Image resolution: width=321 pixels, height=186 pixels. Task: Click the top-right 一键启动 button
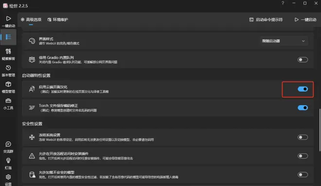tap(305, 19)
